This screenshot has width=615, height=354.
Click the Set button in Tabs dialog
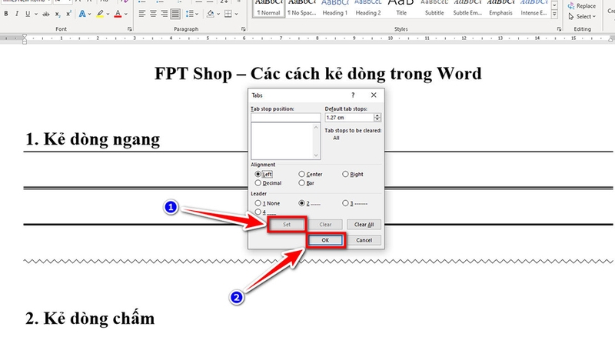click(x=286, y=225)
